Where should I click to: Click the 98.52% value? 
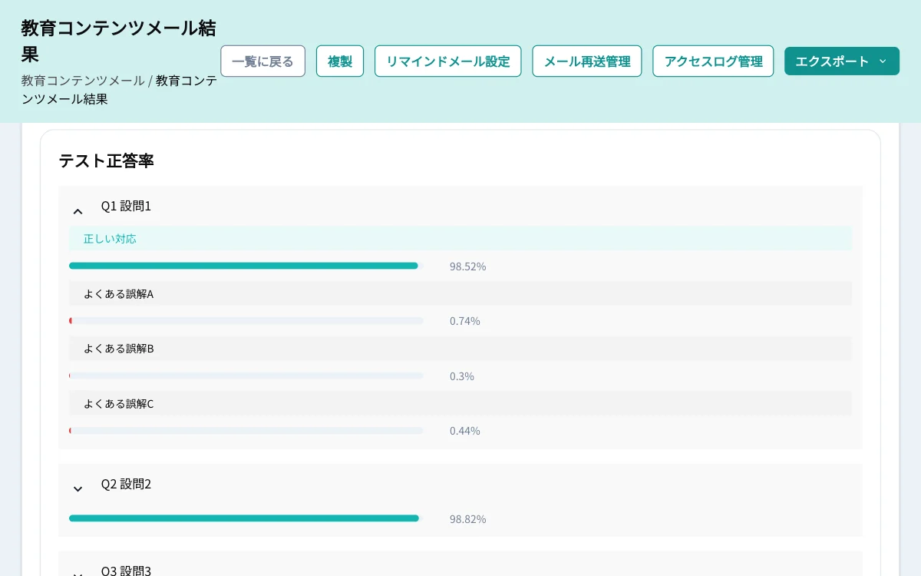point(467,266)
